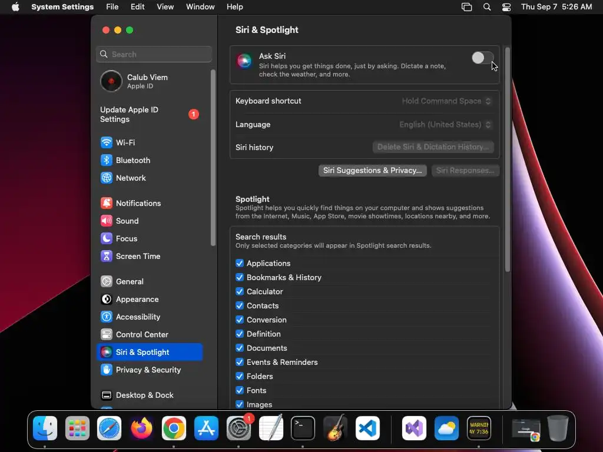Click the main pane scrollbar

click(x=508, y=159)
